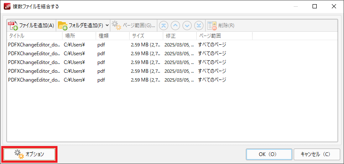
Task: Sort by the サイズ column header
Action: pyautogui.click(x=146, y=36)
